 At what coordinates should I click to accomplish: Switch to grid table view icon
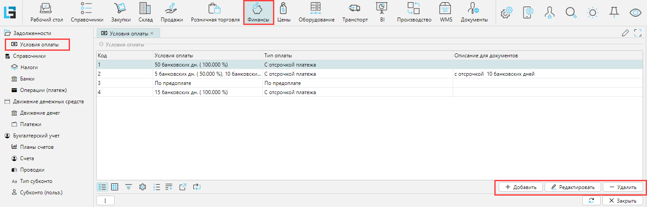click(x=115, y=187)
